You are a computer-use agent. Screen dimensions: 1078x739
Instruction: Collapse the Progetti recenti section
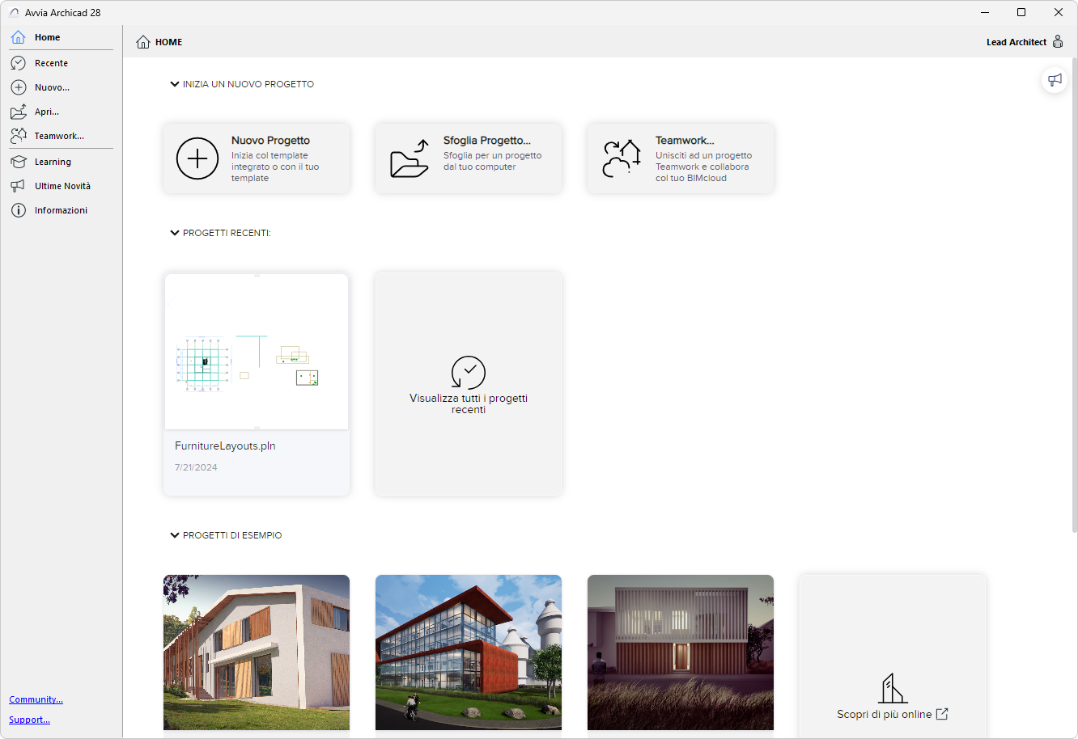coord(174,233)
